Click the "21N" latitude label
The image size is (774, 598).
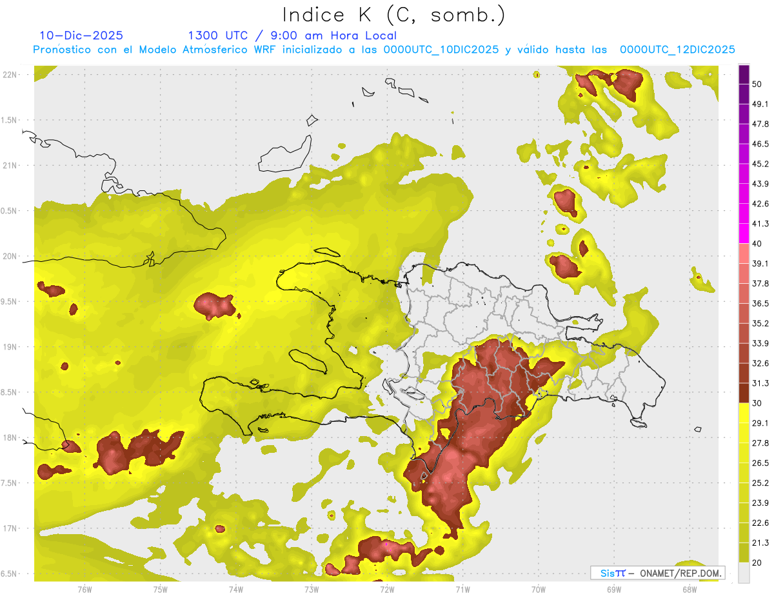10,165
